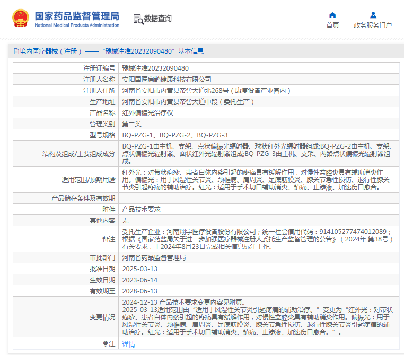The image size is (404, 355).
Task: Click model value BQ-PZG-1、BQ-PZG-2、BQ-PZG-3
Action: click(x=175, y=135)
